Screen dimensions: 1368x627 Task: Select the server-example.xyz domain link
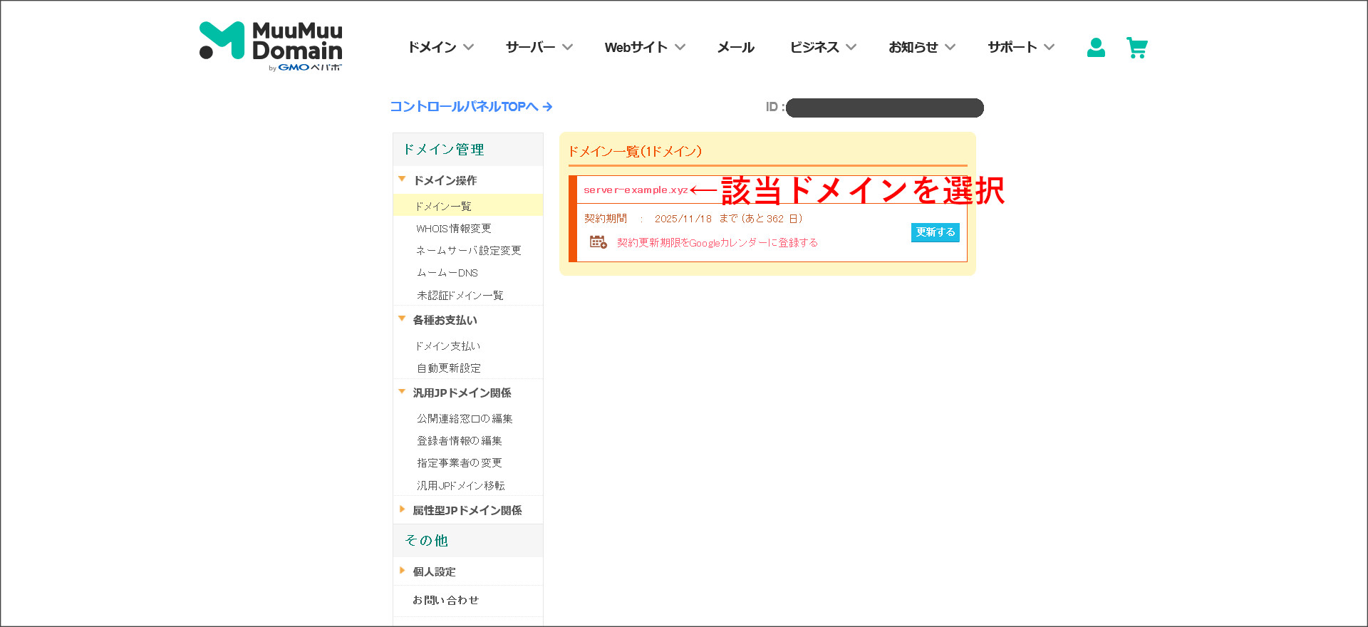click(x=636, y=190)
